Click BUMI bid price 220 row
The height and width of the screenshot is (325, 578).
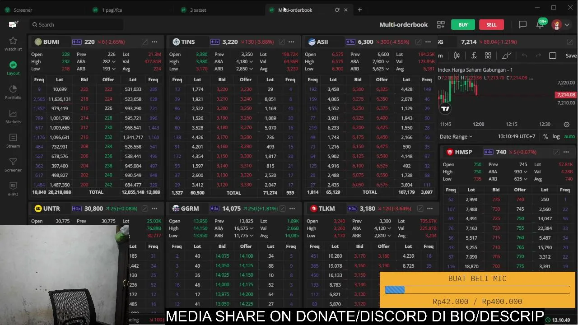tap(84, 89)
